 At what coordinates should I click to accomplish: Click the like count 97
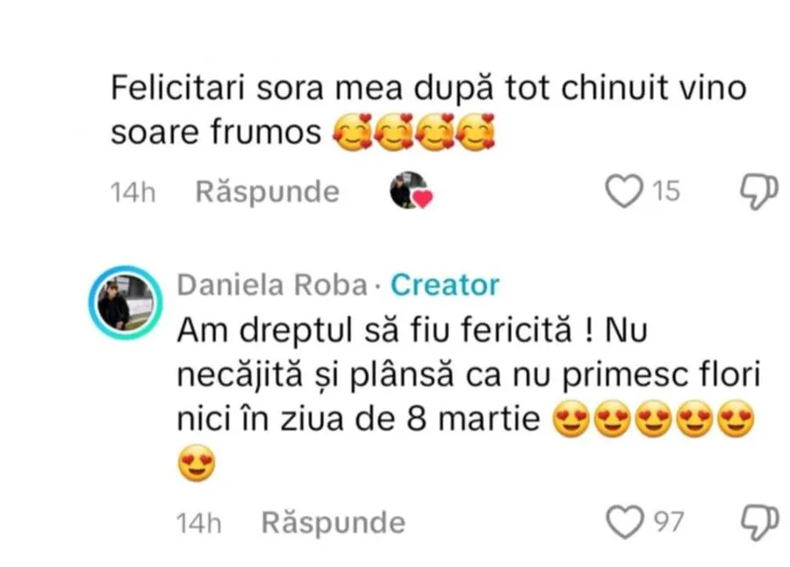669,522
